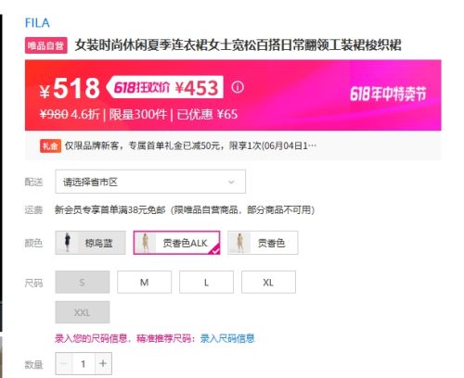Click the greyed-out size S option
Image resolution: width=464 pixels, height=378 pixels.
point(83,282)
